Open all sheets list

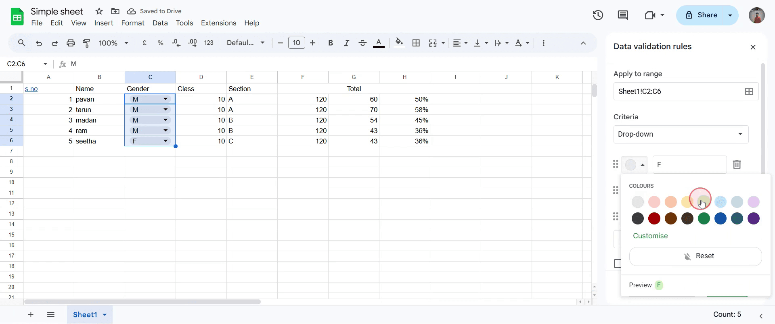click(x=51, y=315)
